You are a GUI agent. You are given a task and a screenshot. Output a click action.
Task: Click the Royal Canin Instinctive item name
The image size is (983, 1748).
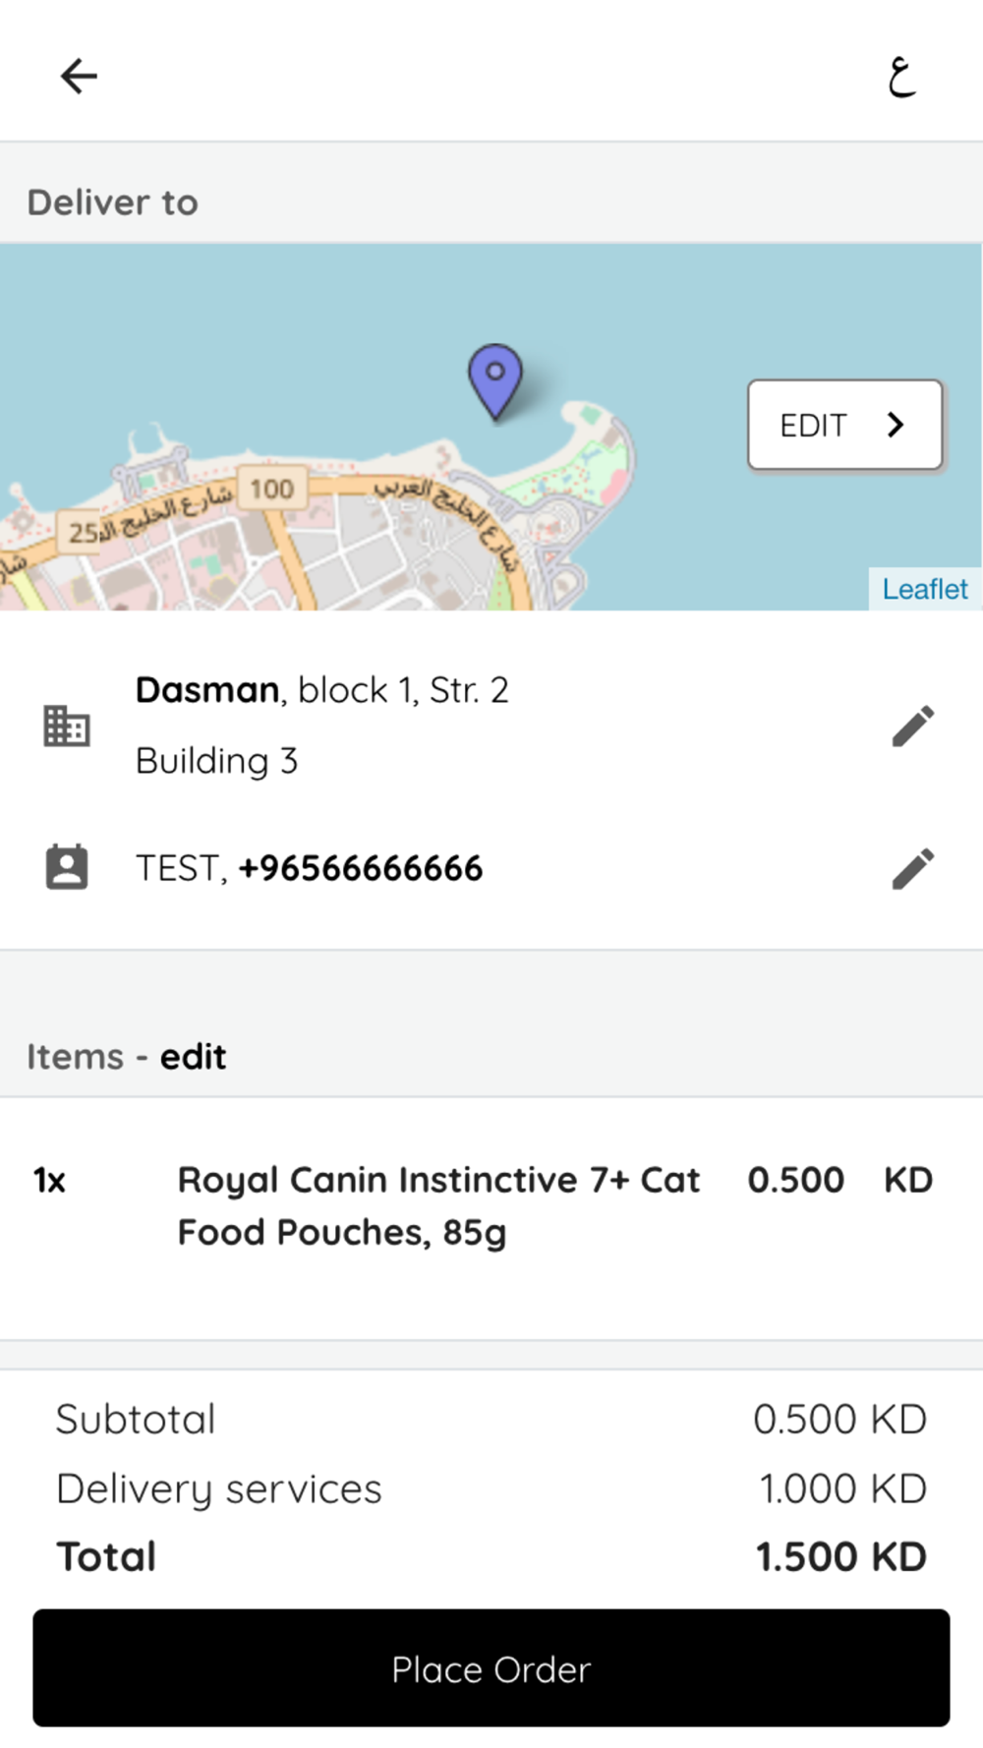pyautogui.click(x=437, y=1205)
